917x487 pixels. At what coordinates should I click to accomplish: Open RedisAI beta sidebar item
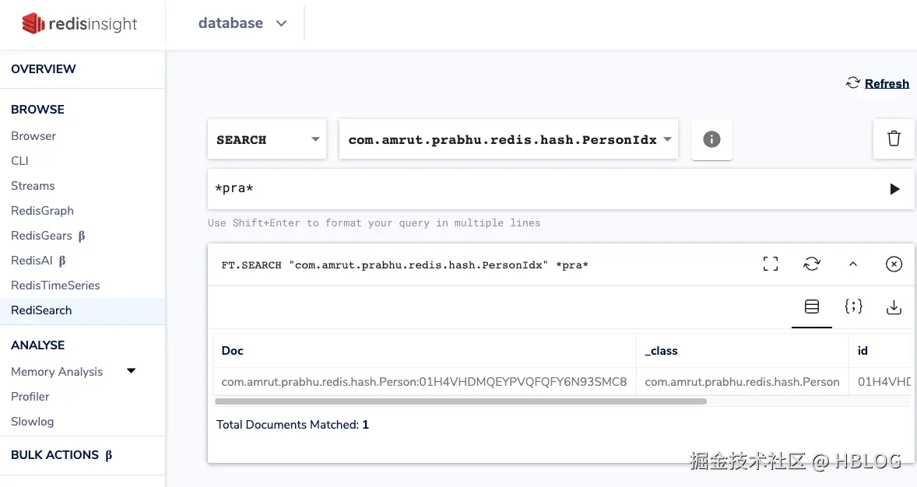[38, 261]
